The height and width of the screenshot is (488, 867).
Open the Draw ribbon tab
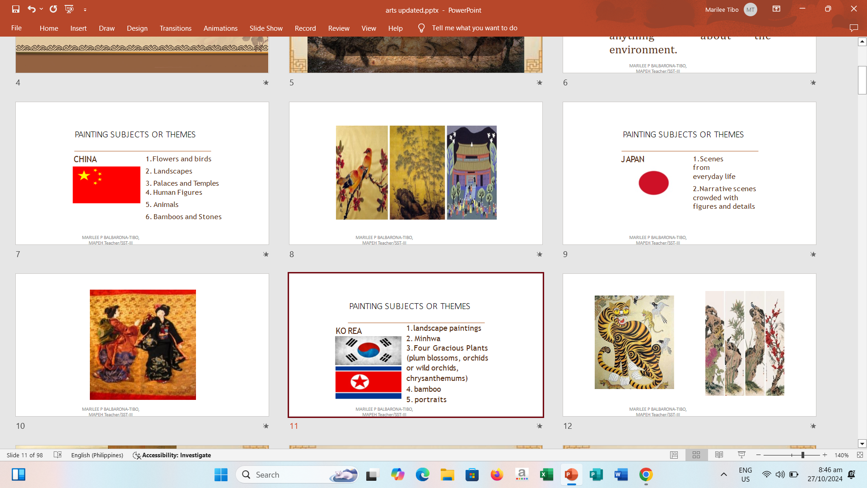pos(107,28)
